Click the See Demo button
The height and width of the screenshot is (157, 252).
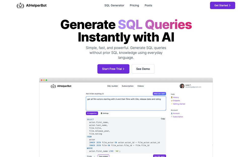click(143, 69)
